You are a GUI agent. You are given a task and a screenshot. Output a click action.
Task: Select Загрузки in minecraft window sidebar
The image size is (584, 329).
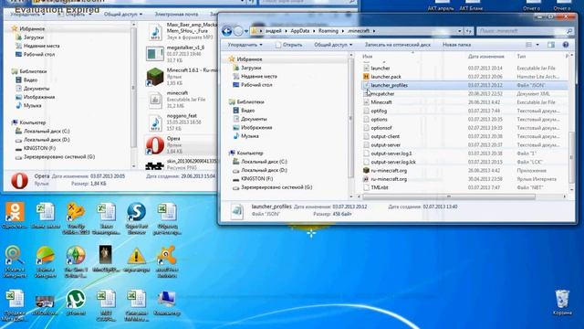point(251,68)
